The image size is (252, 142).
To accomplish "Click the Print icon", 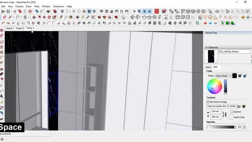I will (x=48, y=11).
